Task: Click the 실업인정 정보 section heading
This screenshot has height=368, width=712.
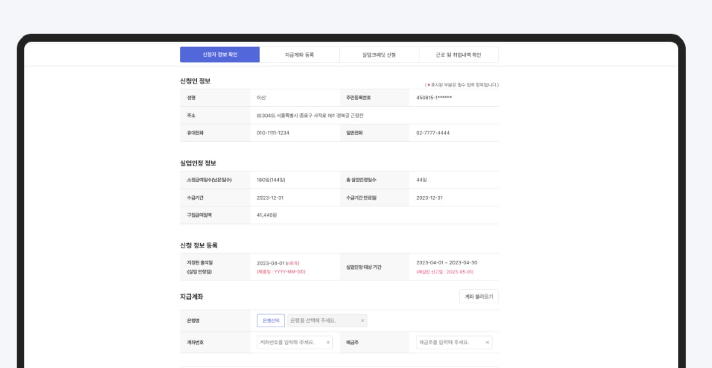Action: (x=199, y=163)
